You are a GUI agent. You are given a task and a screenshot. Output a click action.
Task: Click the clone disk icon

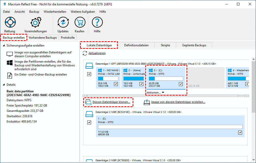88,102
